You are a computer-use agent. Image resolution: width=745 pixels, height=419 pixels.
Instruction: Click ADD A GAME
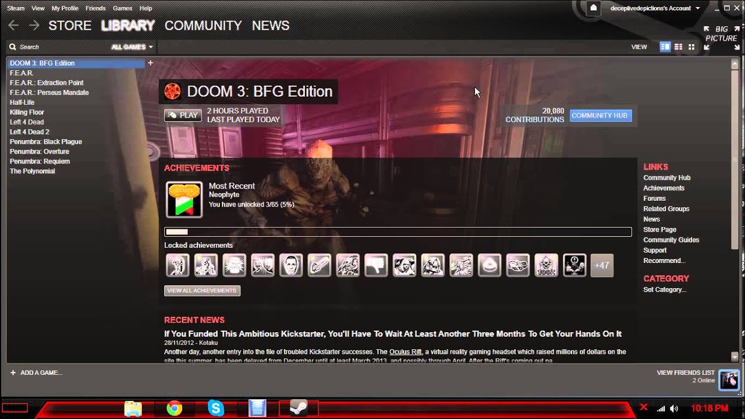coord(36,372)
